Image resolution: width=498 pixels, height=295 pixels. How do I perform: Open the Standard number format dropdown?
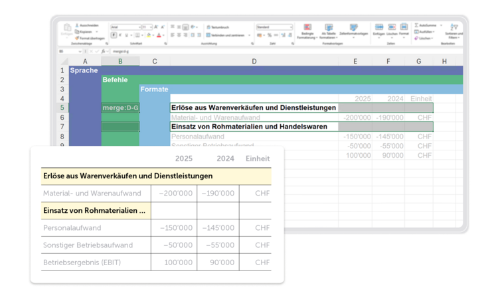291,27
